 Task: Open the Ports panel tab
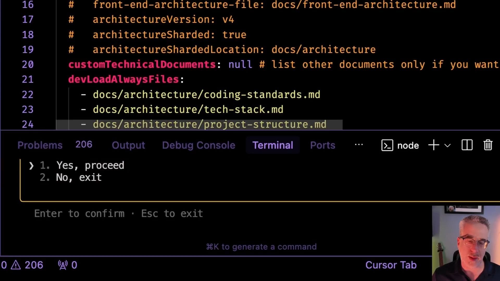[x=322, y=145]
